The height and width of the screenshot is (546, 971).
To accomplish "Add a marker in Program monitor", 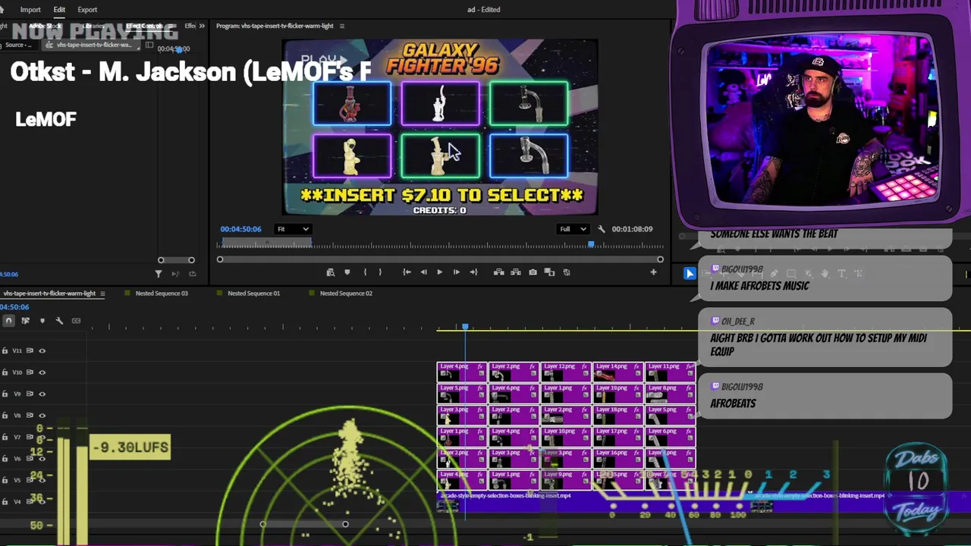I will pyautogui.click(x=347, y=272).
